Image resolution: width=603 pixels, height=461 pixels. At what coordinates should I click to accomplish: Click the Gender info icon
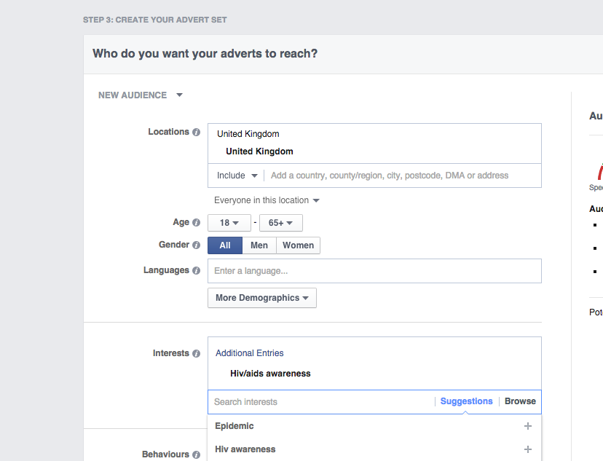tap(196, 245)
